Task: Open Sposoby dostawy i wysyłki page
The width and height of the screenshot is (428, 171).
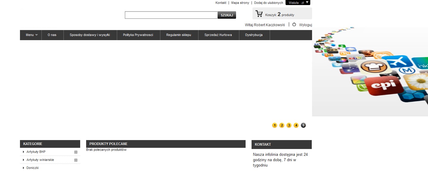Action: click(x=90, y=35)
